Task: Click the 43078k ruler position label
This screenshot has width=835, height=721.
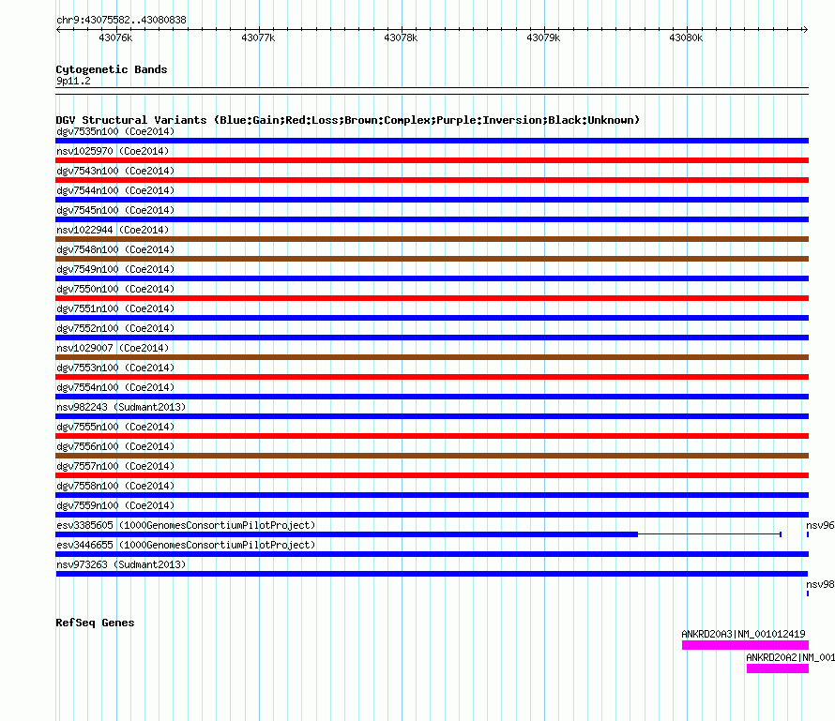Action: point(401,38)
